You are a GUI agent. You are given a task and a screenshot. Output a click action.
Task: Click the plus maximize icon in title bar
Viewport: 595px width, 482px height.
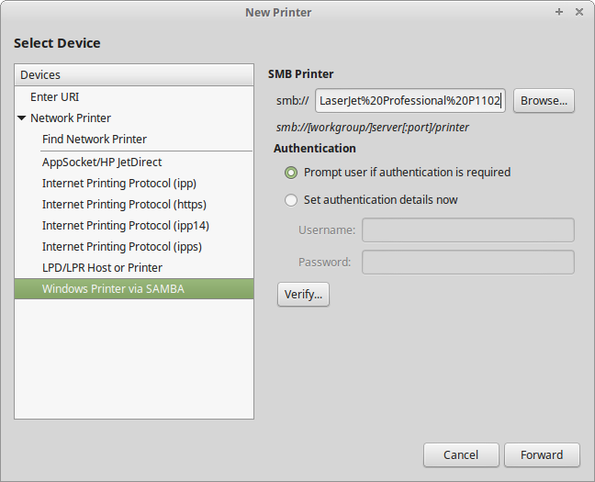[559, 12]
